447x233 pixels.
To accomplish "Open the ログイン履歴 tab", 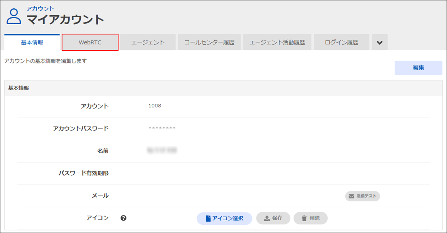I will pos(341,42).
